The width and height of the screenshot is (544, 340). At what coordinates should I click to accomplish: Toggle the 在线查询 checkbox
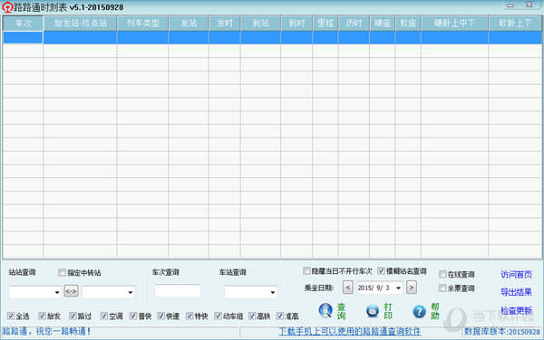(x=442, y=274)
